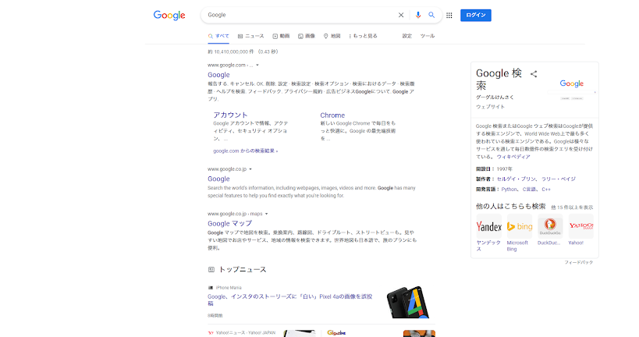This screenshot has height=337, width=639.
Task: Open the ツール menu
Action: (x=427, y=36)
